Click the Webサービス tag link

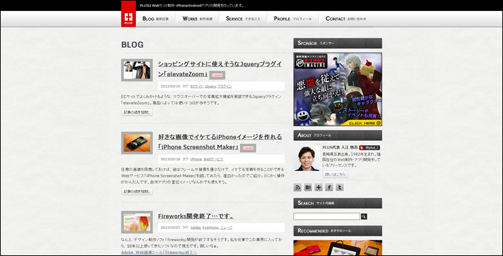click(x=213, y=159)
